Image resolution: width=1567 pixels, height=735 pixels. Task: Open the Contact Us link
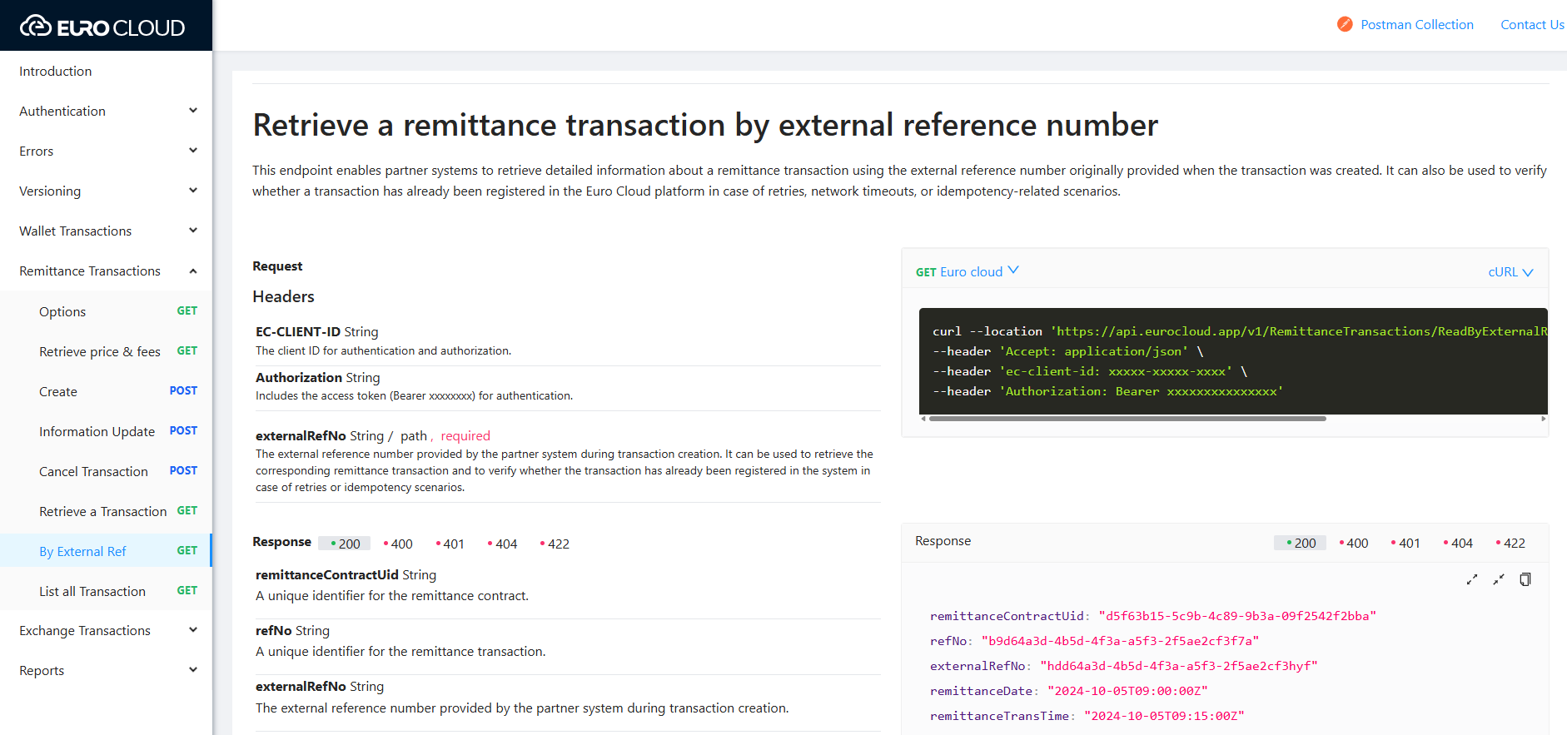tap(1531, 25)
